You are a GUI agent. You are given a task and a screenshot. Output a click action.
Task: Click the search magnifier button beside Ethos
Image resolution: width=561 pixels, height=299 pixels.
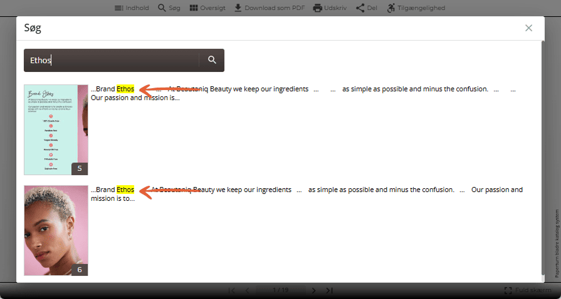point(212,60)
